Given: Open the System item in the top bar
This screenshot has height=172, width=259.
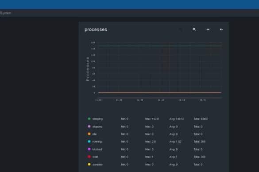Looking at the screenshot, I should 6,13.
